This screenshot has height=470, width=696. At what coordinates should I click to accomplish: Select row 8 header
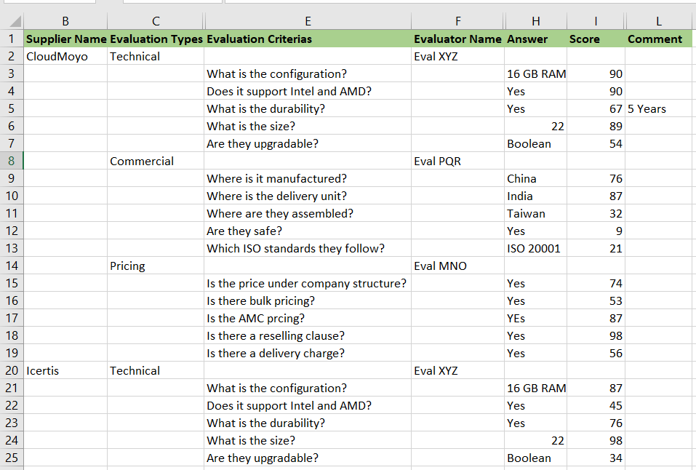coord(12,162)
